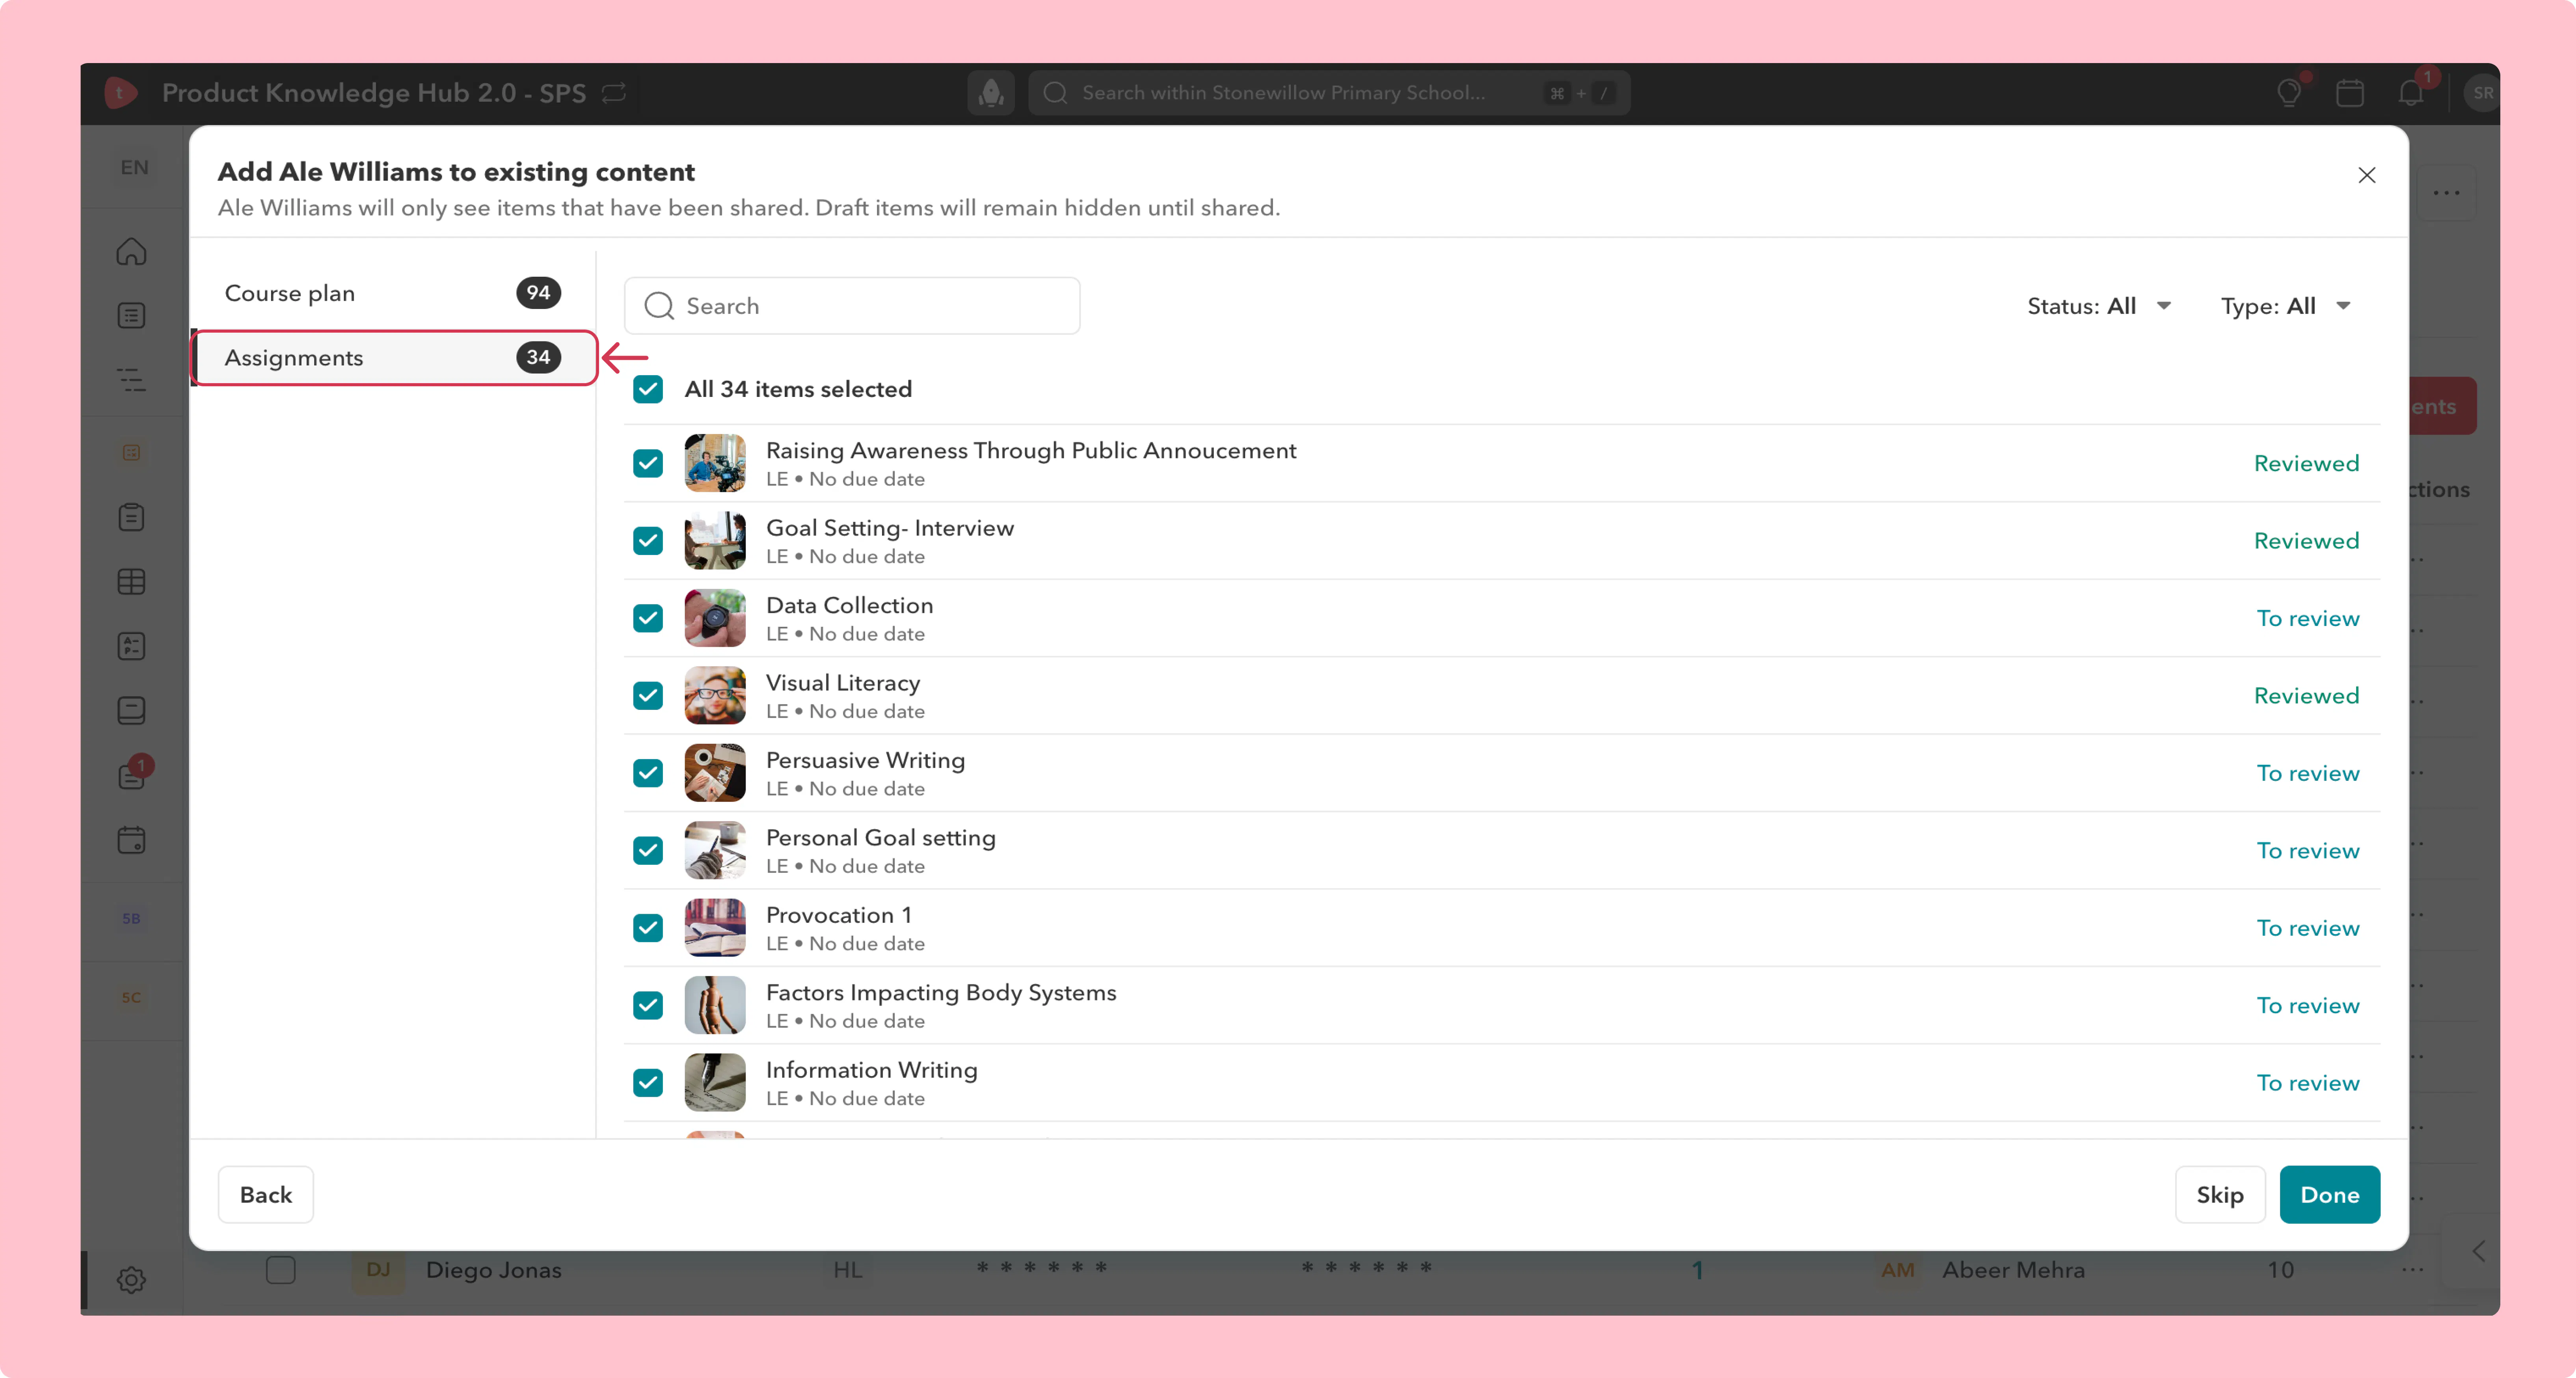Open the indented outline icon in the sidebar
The height and width of the screenshot is (1378, 2576).
point(131,380)
